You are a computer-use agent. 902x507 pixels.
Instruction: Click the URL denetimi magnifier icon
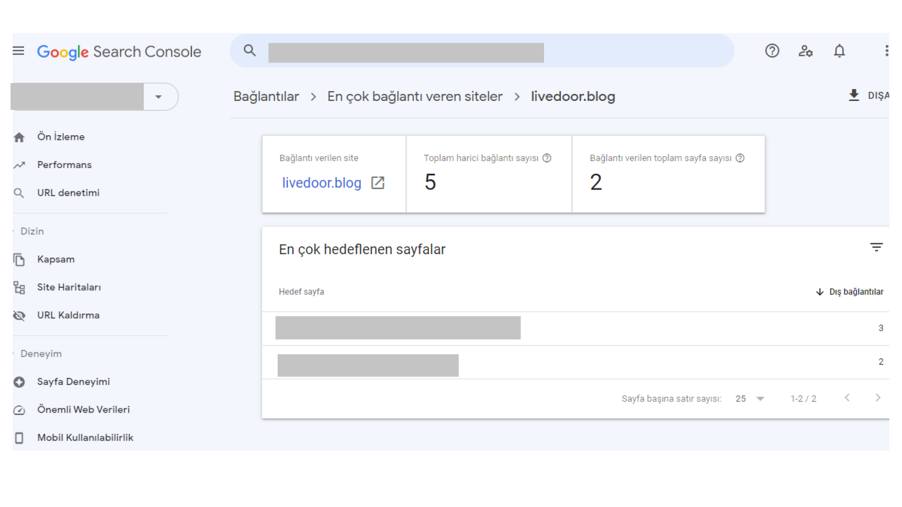click(x=19, y=193)
